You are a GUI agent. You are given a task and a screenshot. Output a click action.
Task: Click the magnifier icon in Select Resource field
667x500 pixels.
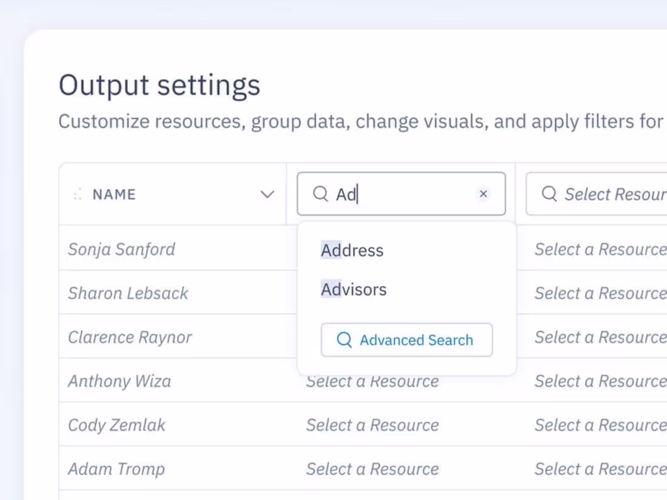(x=549, y=193)
